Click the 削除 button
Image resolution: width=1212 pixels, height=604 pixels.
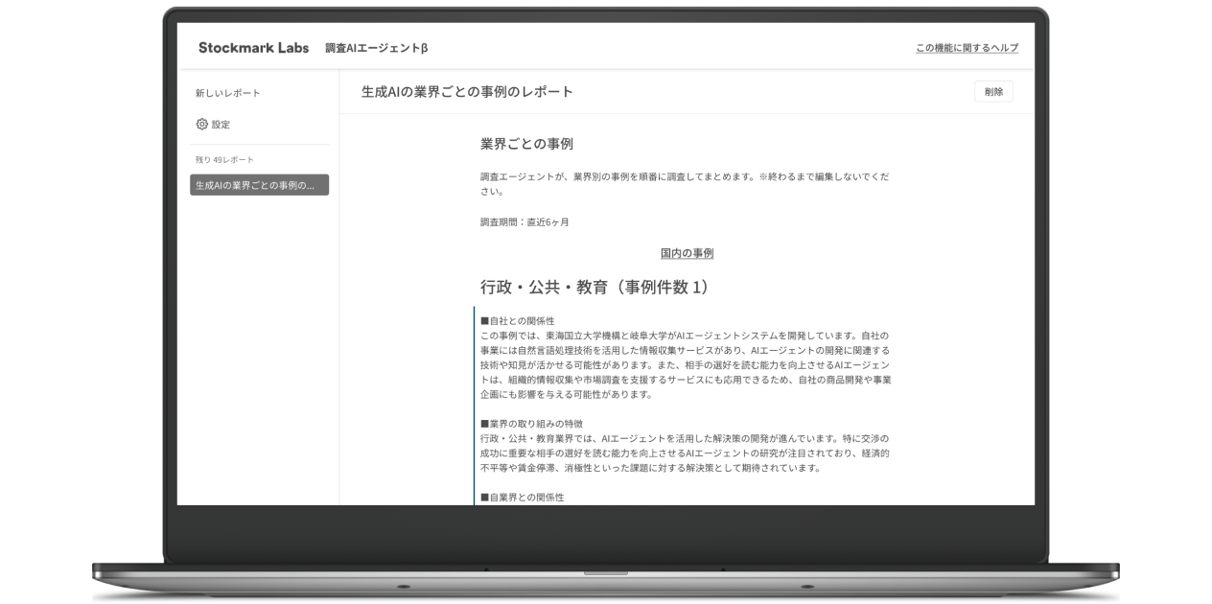point(993,92)
